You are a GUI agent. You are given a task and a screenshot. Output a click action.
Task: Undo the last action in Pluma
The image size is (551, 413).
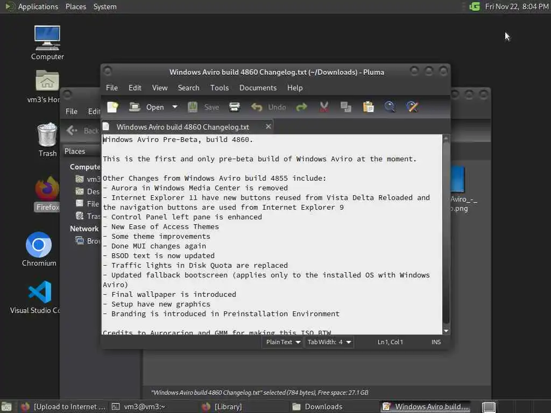pyautogui.click(x=269, y=107)
